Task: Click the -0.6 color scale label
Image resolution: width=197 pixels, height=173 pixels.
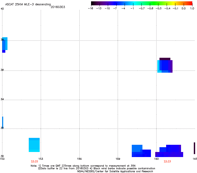Action: [150, 9]
